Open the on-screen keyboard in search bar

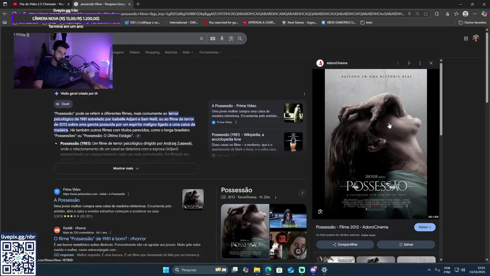click(x=213, y=38)
